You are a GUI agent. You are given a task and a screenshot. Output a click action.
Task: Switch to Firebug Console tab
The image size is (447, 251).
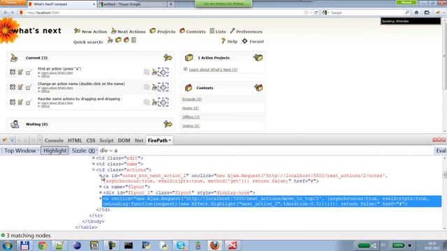54,140
